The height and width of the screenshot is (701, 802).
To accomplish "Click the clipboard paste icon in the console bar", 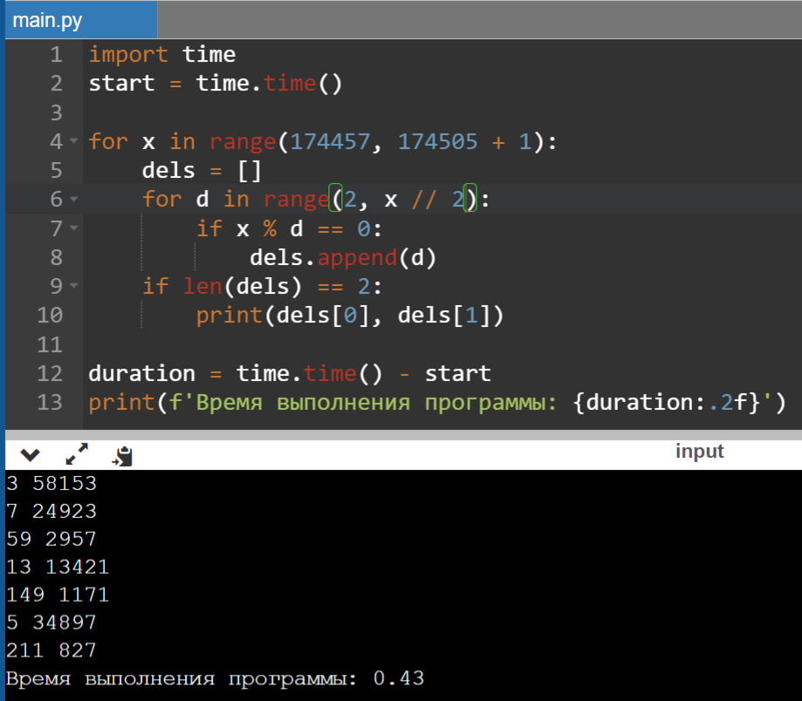I will [123, 456].
